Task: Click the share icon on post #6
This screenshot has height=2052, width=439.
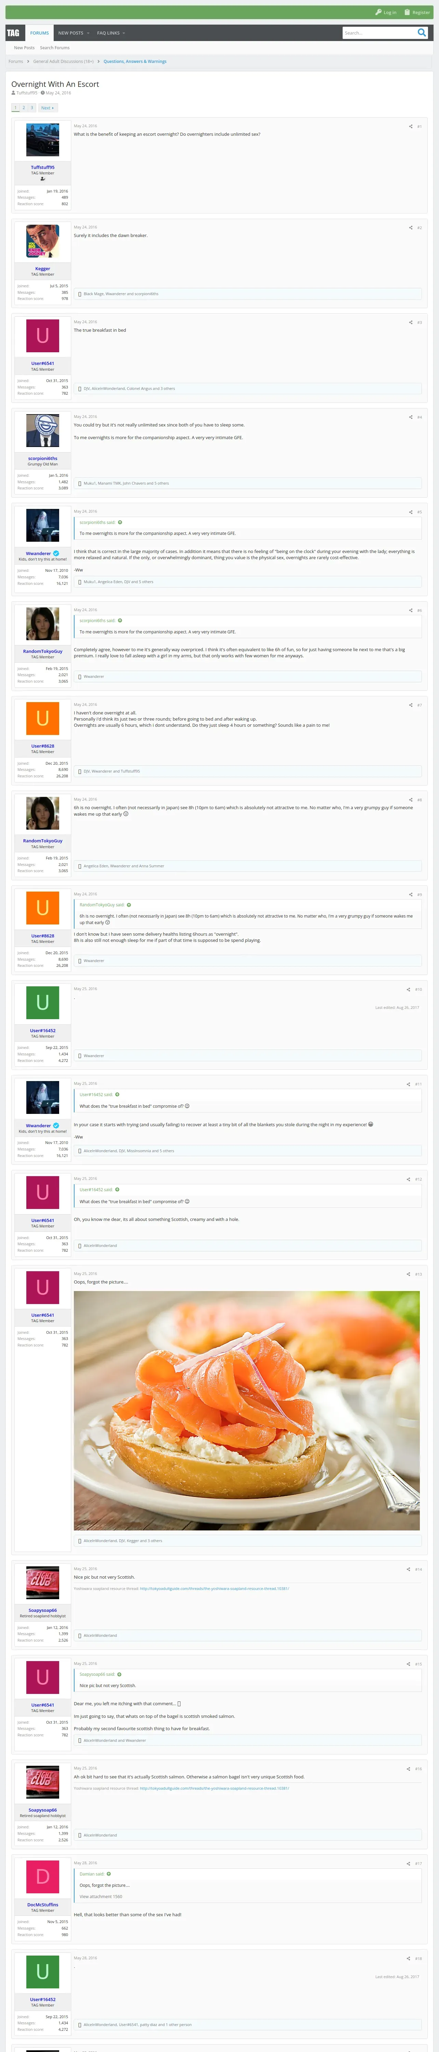Action: [411, 610]
